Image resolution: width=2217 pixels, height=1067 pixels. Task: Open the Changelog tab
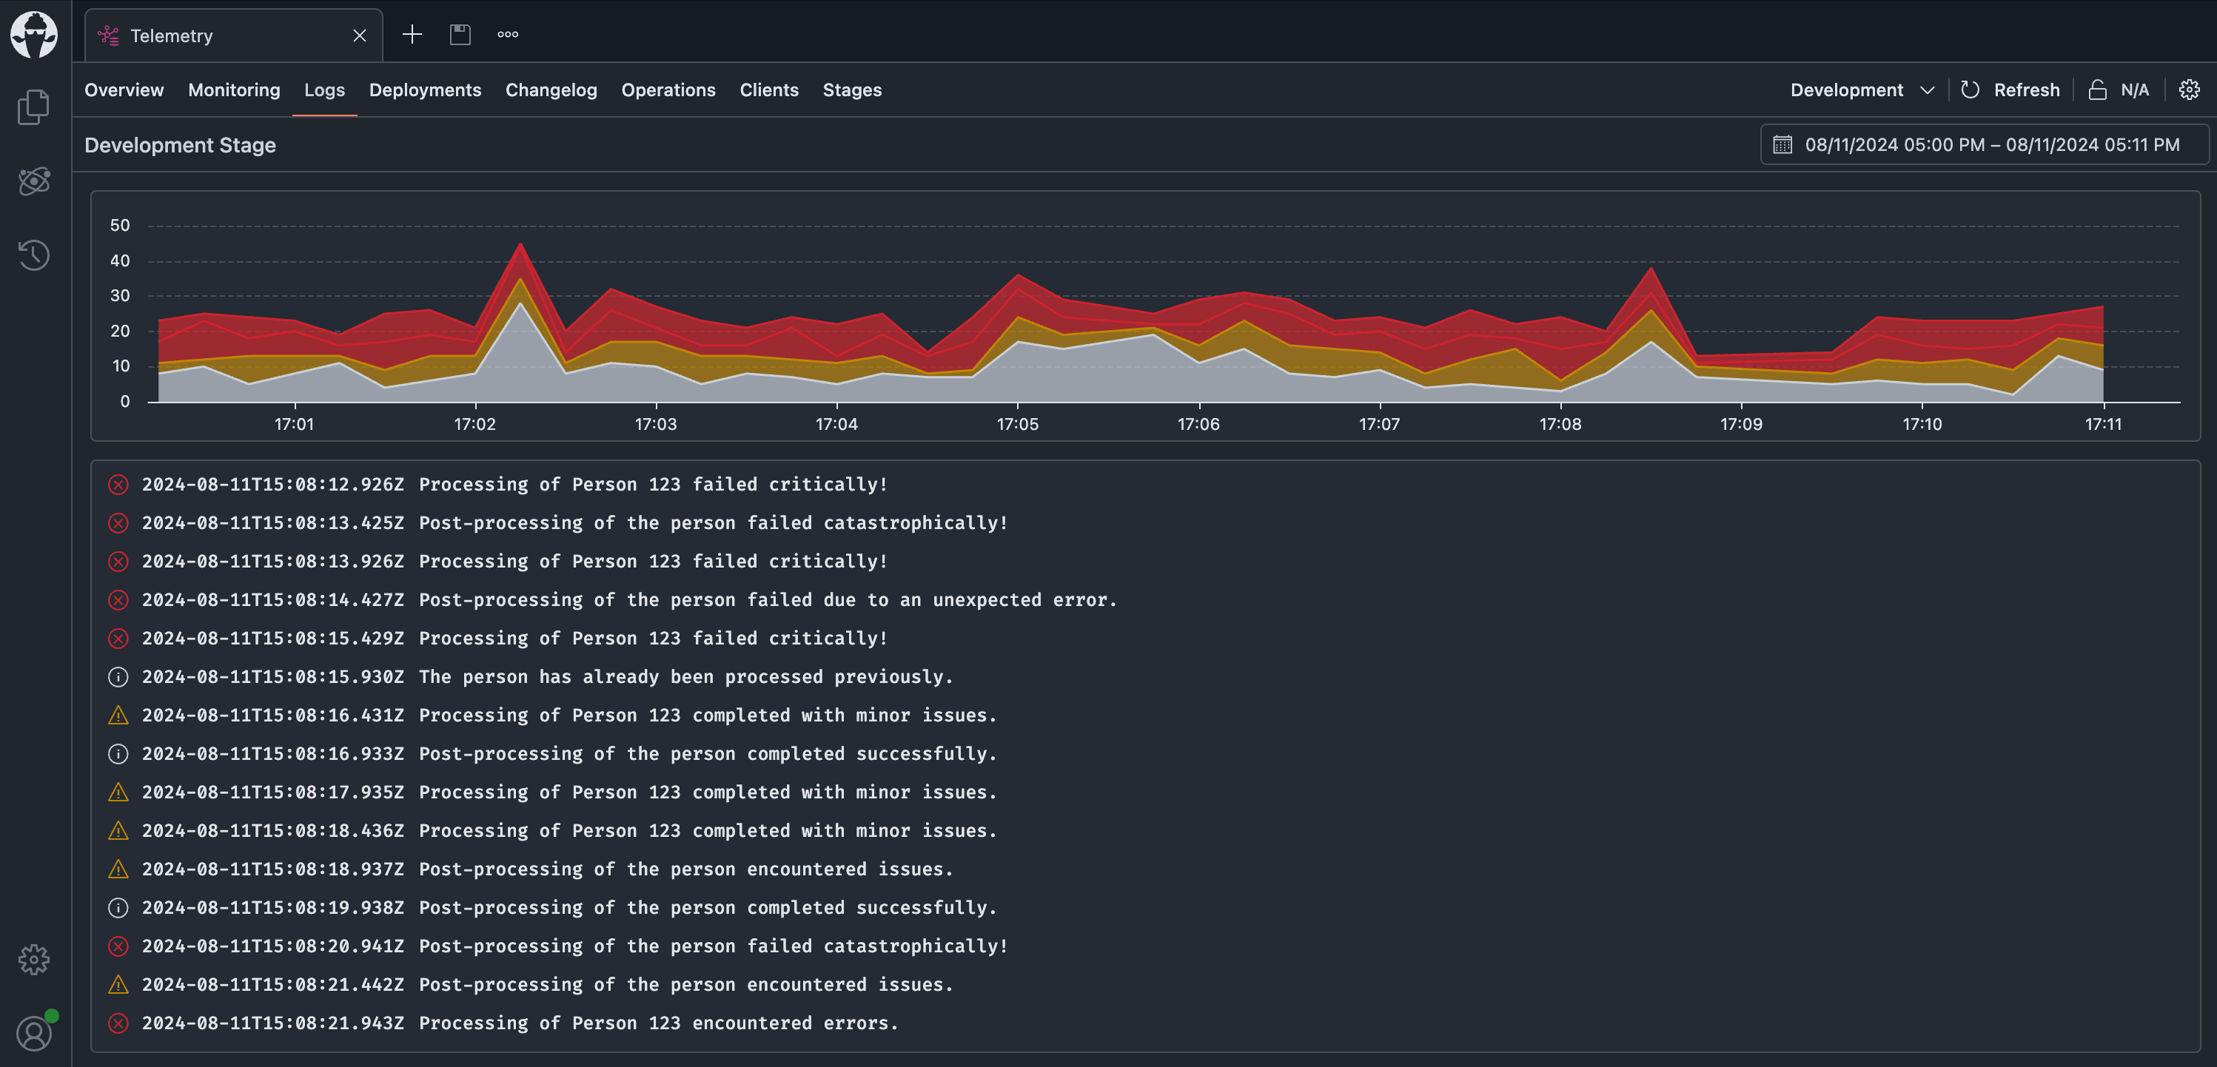[x=551, y=90]
